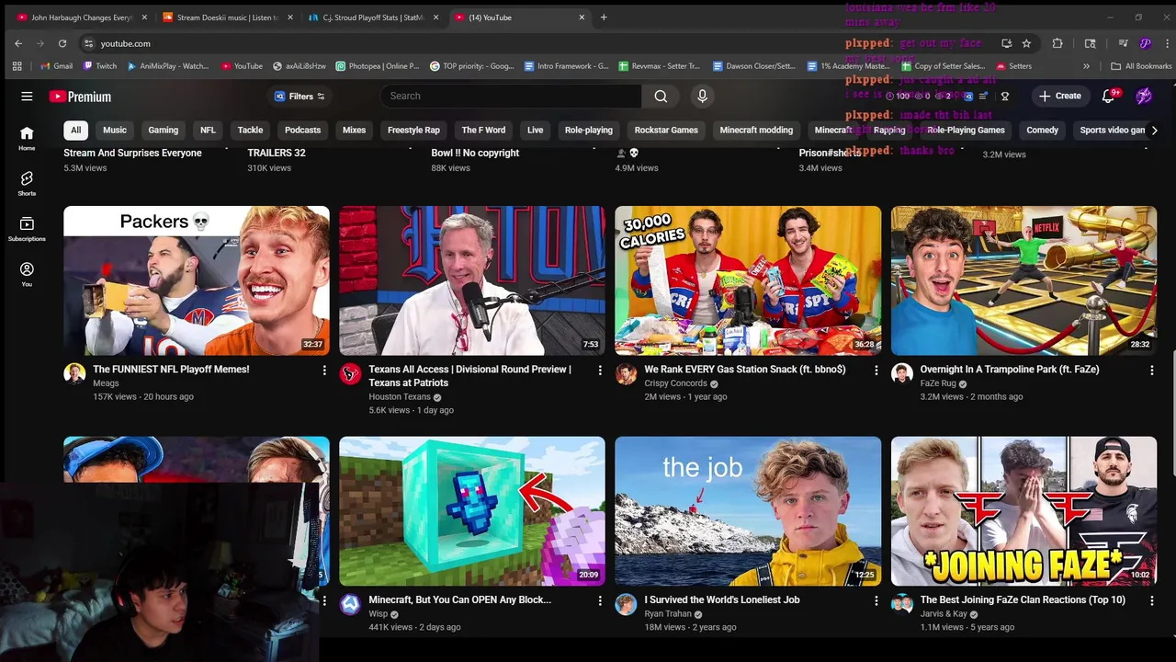Open options for Minecraft OPEN Any Block video
Viewport: 1176px width, 662px height.
pos(600,600)
